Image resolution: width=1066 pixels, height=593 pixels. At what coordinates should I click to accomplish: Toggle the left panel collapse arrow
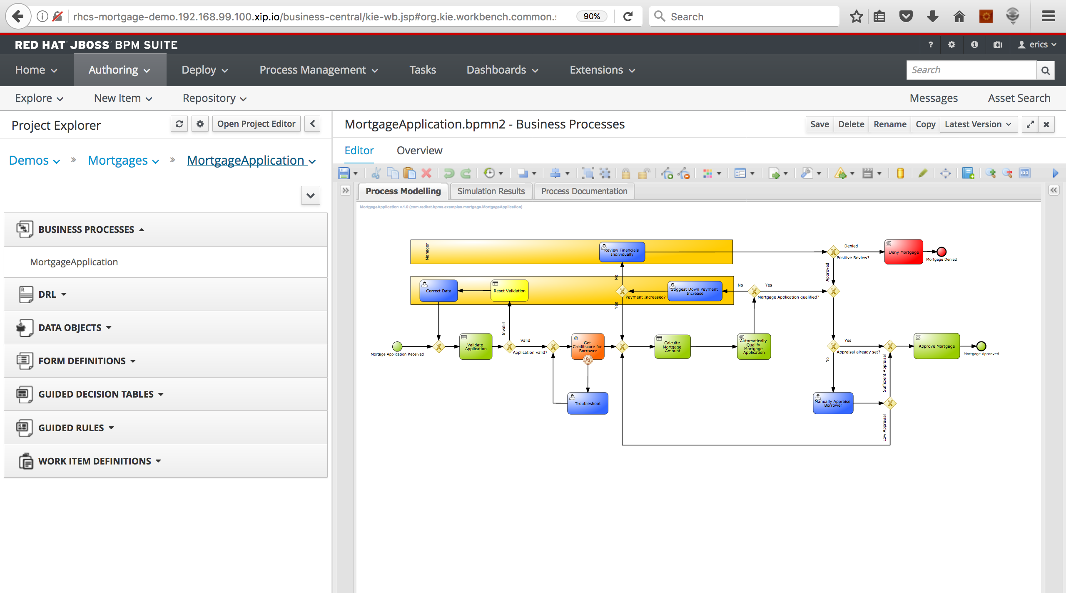click(313, 124)
